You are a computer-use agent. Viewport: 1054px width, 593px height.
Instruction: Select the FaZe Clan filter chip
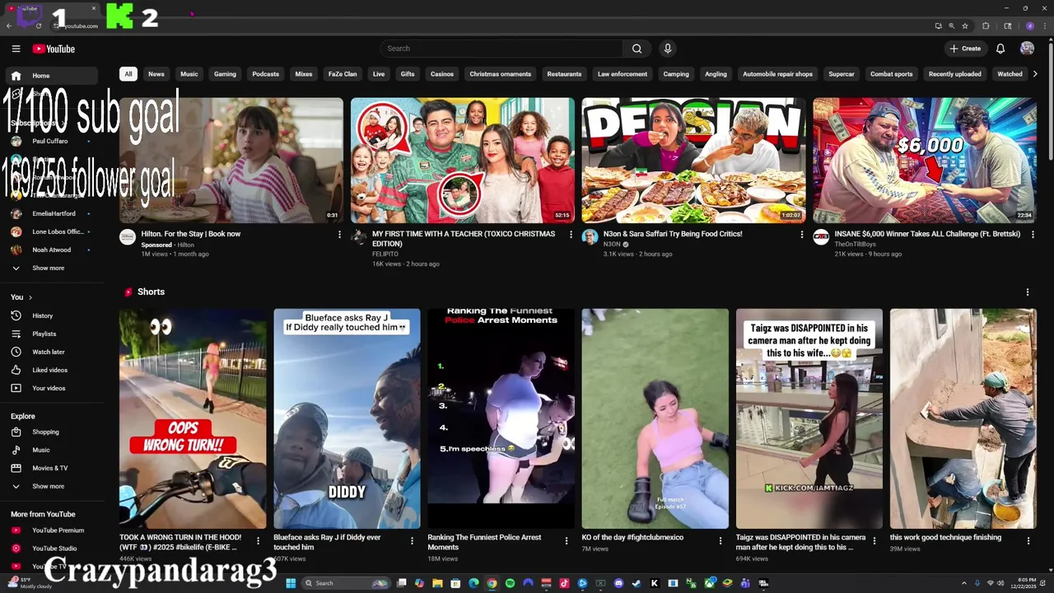point(343,74)
